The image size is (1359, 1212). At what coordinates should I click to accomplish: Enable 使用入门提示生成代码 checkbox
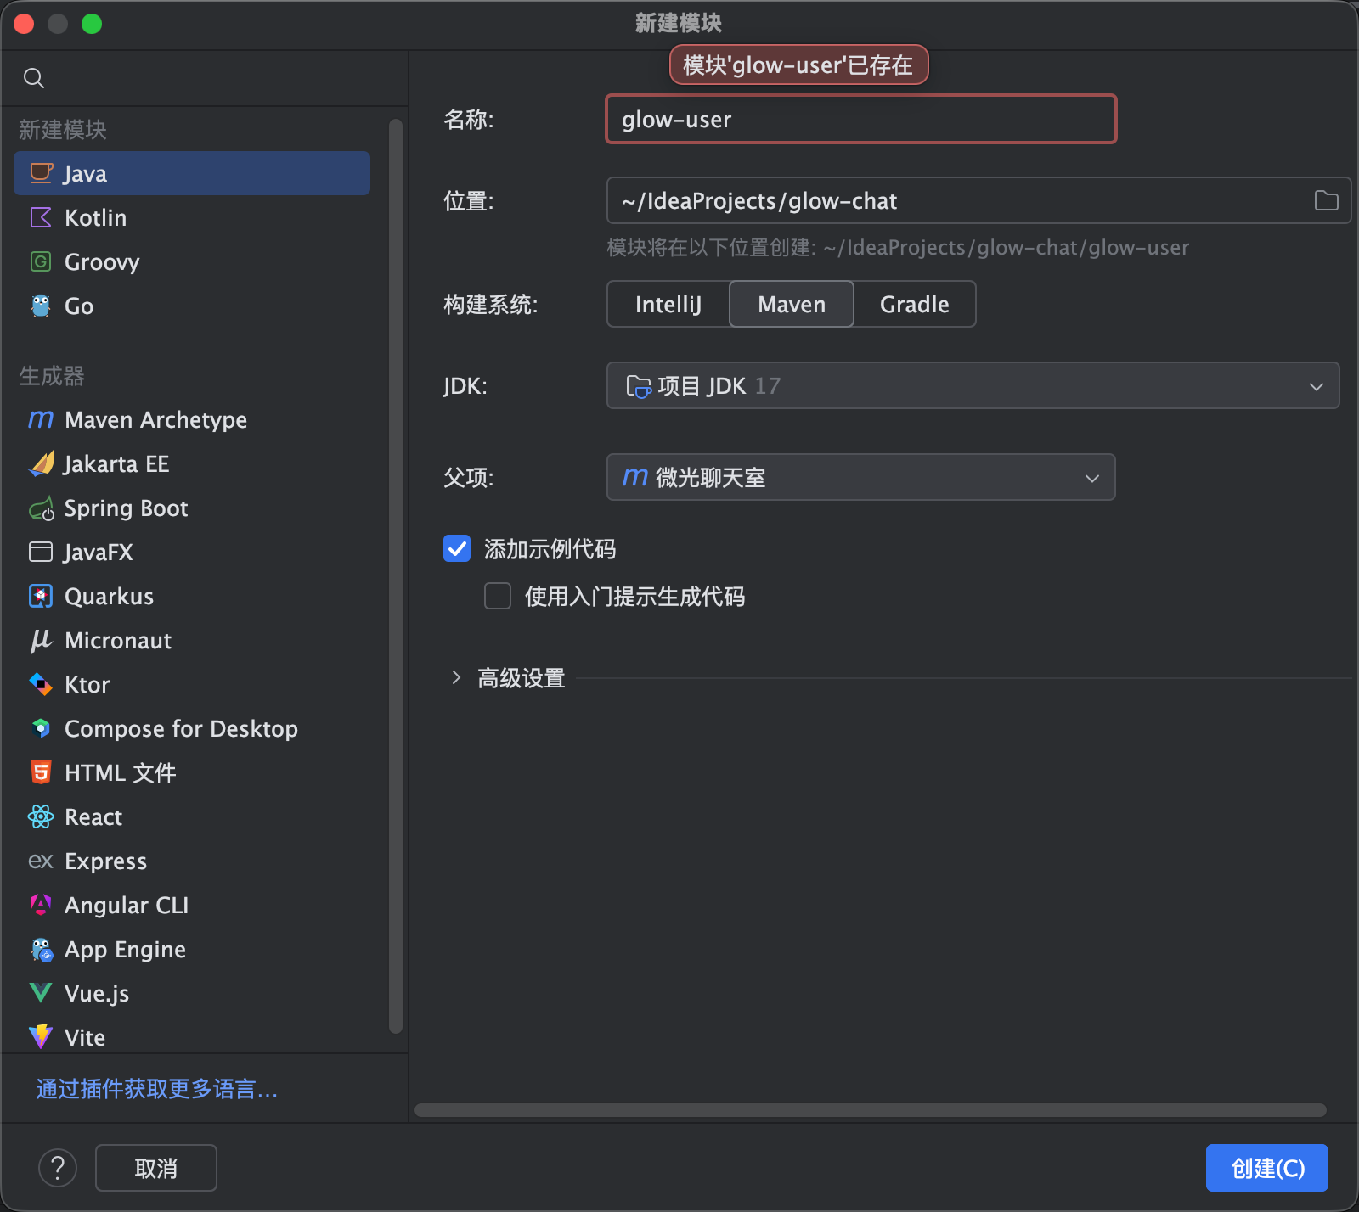pyautogui.click(x=498, y=597)
